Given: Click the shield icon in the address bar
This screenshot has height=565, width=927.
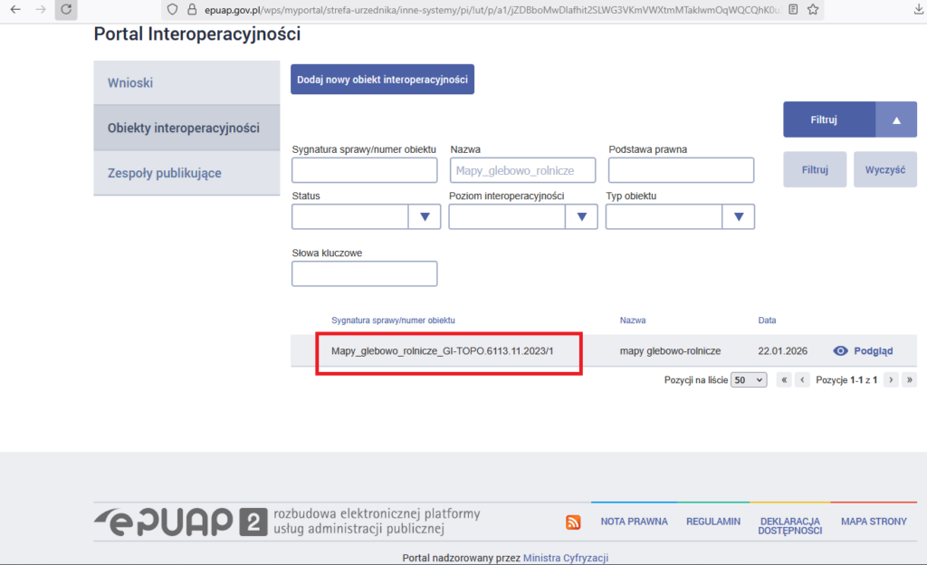Looking at the screenshot, I should point(172,11).
